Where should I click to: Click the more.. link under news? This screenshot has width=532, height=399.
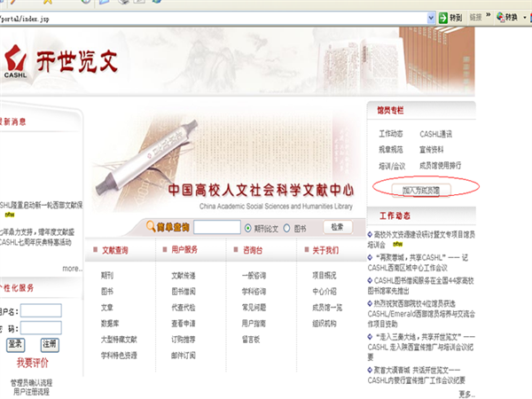(73, 269)
